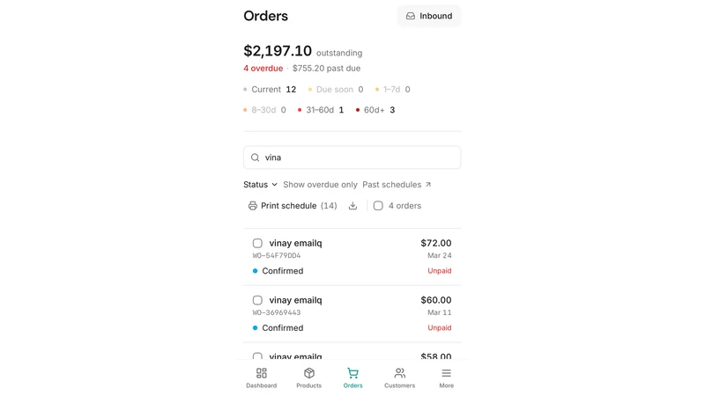Select the Orders cart icon
Image resolution: width=705 pixels, height=396 pixels.
[353, 373]
